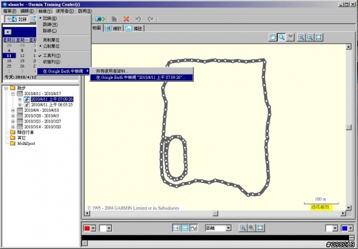Click the copy/paste document toolbar icon
The height and width of the screenshot is (249, 358).
click(x=114, y=19)
